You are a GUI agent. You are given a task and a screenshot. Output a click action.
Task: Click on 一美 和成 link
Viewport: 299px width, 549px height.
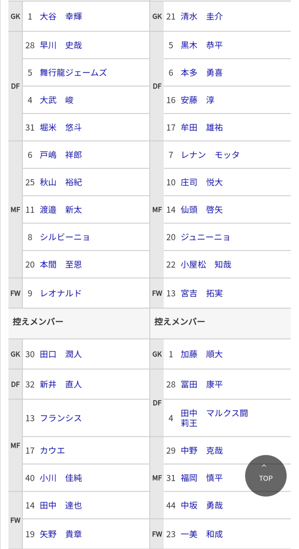pos(202,534)
